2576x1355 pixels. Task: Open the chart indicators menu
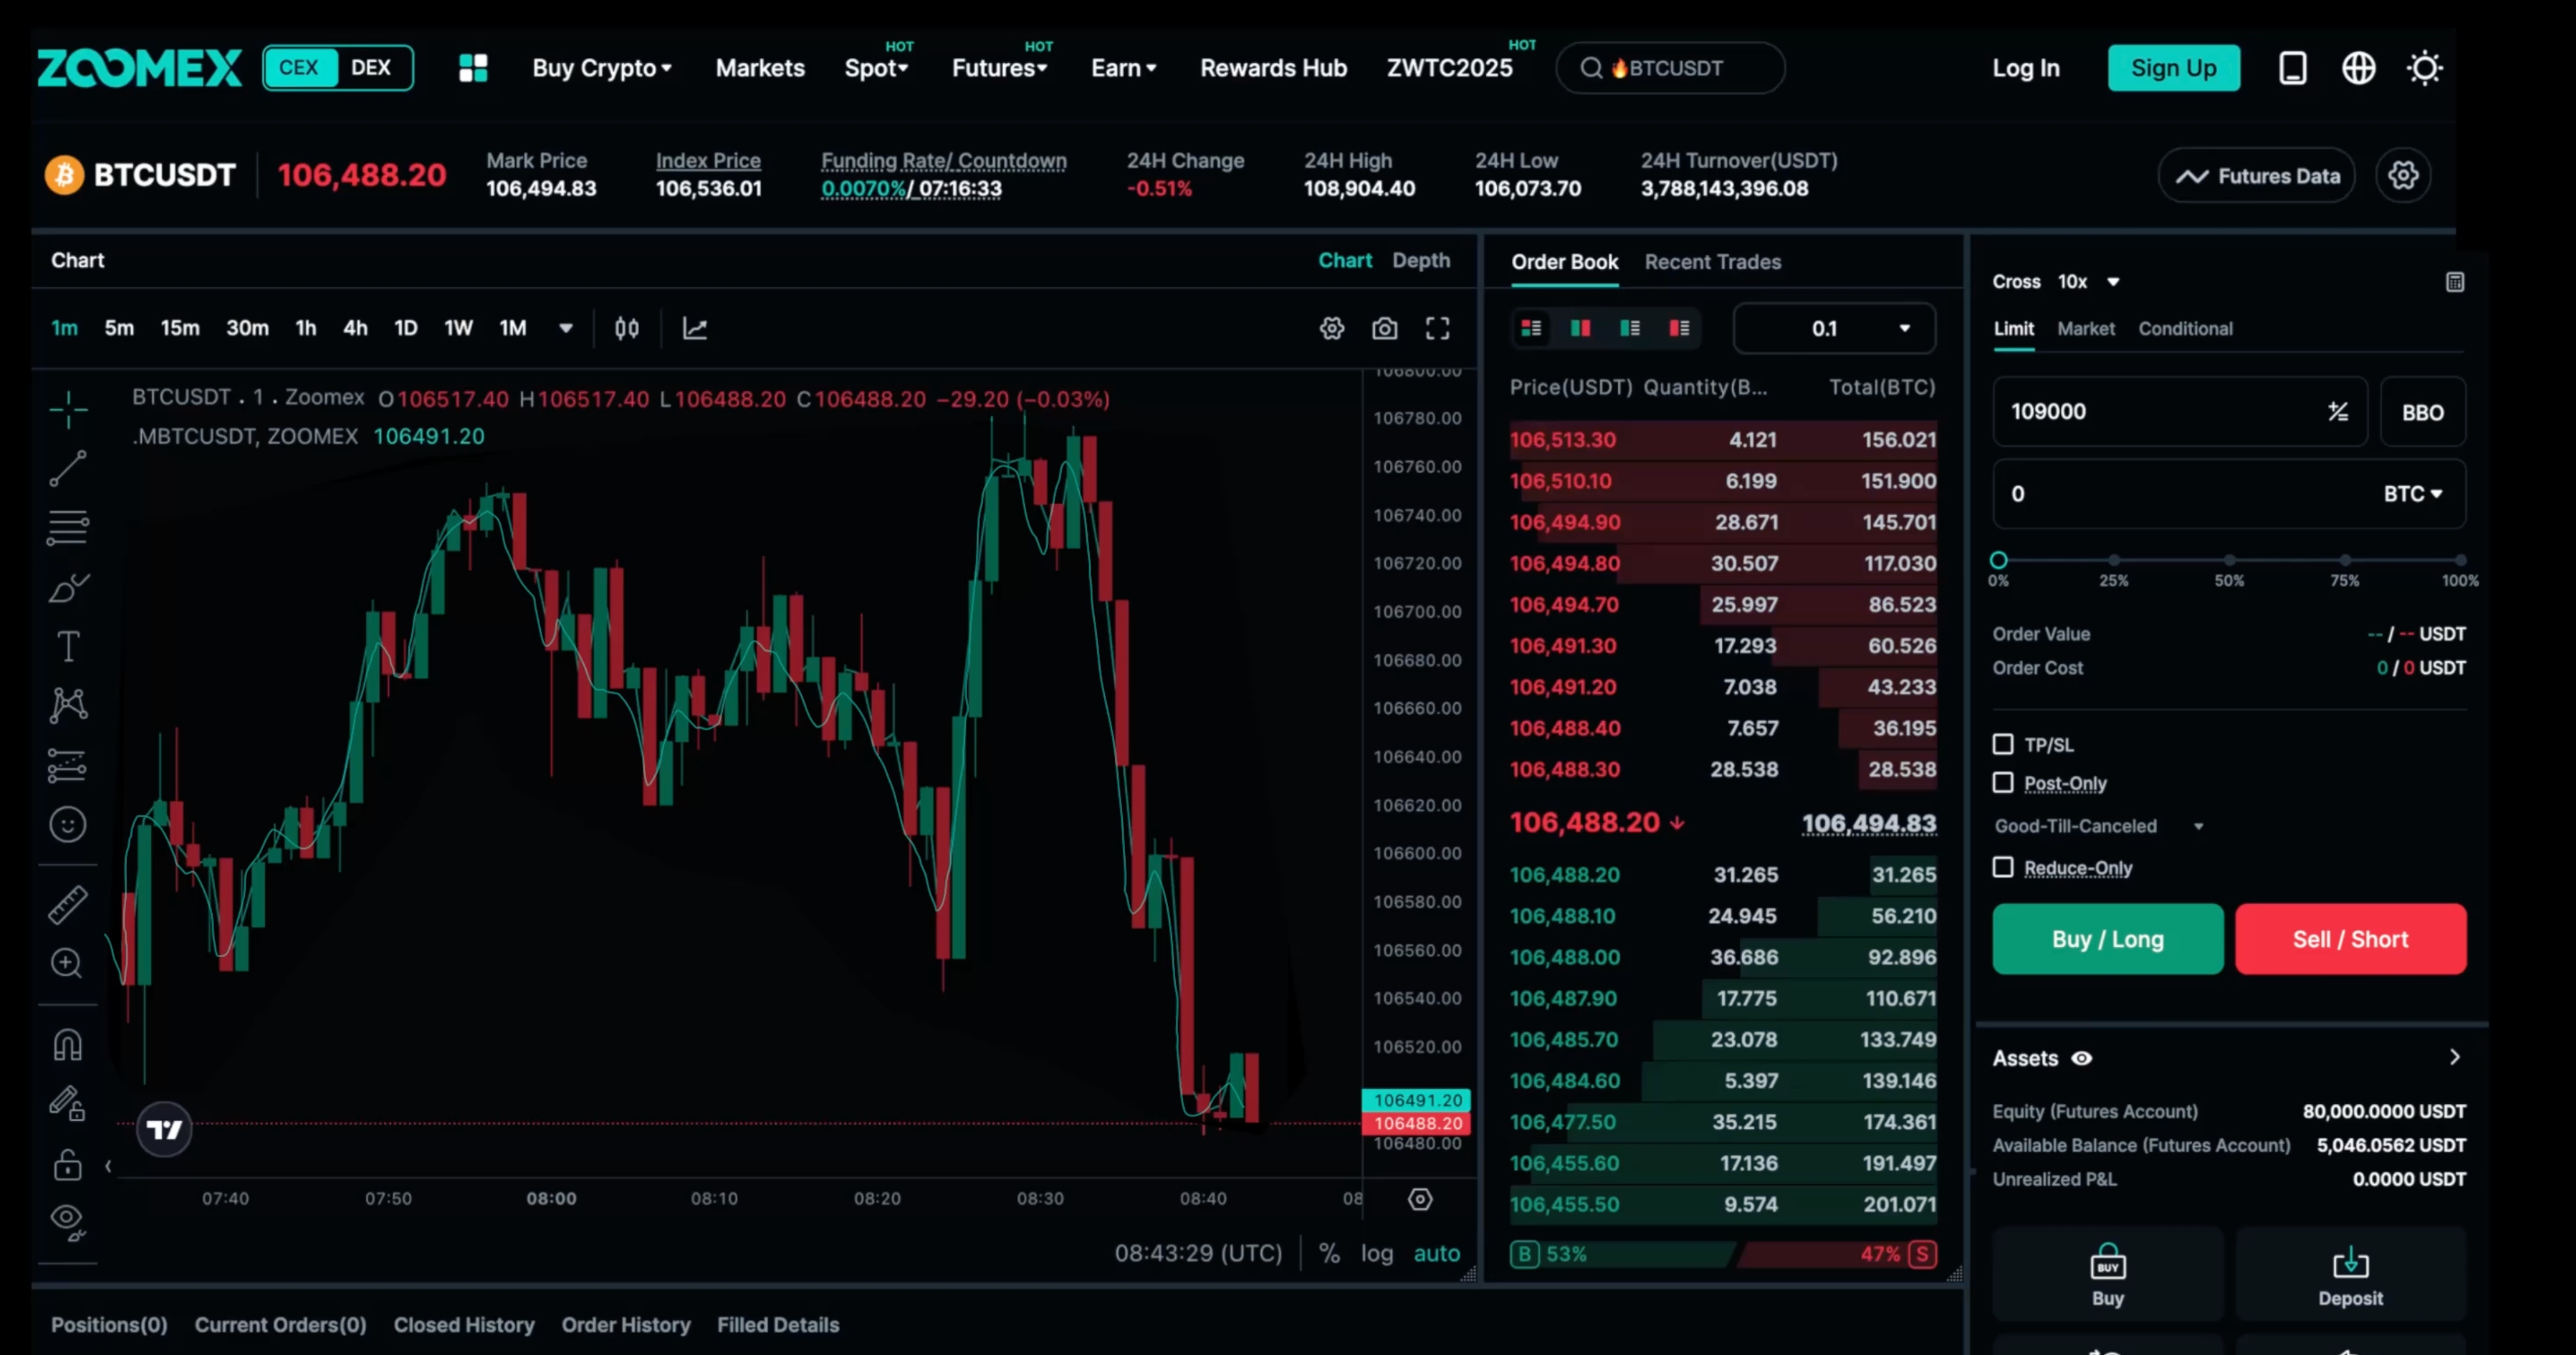(x=695, y=328)
